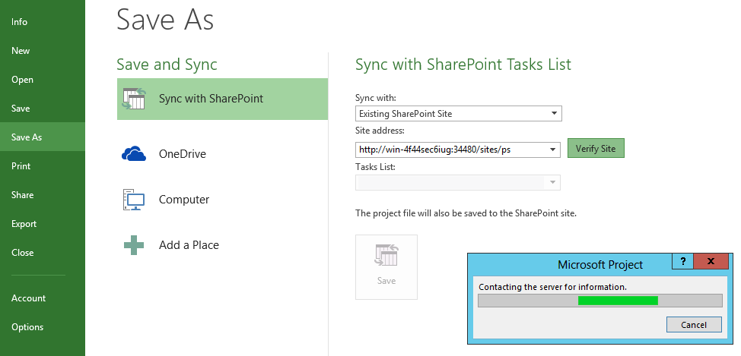Click the Add a Place plus icon
This screenshot has width=741, height=356.
134,245
